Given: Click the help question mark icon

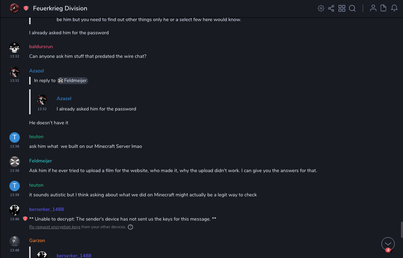Looking at the screenshot, I should (x=131, y=227).
